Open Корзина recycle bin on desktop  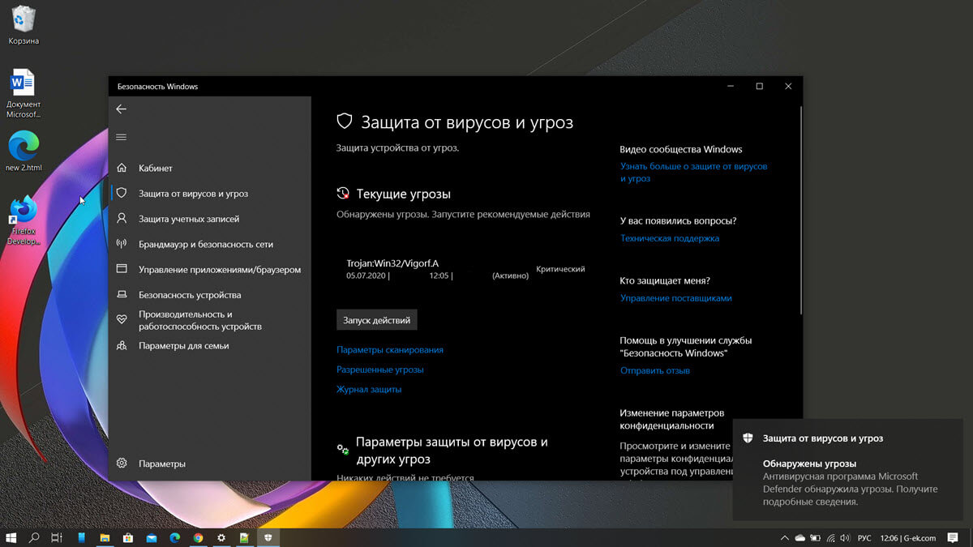(24, 24)
